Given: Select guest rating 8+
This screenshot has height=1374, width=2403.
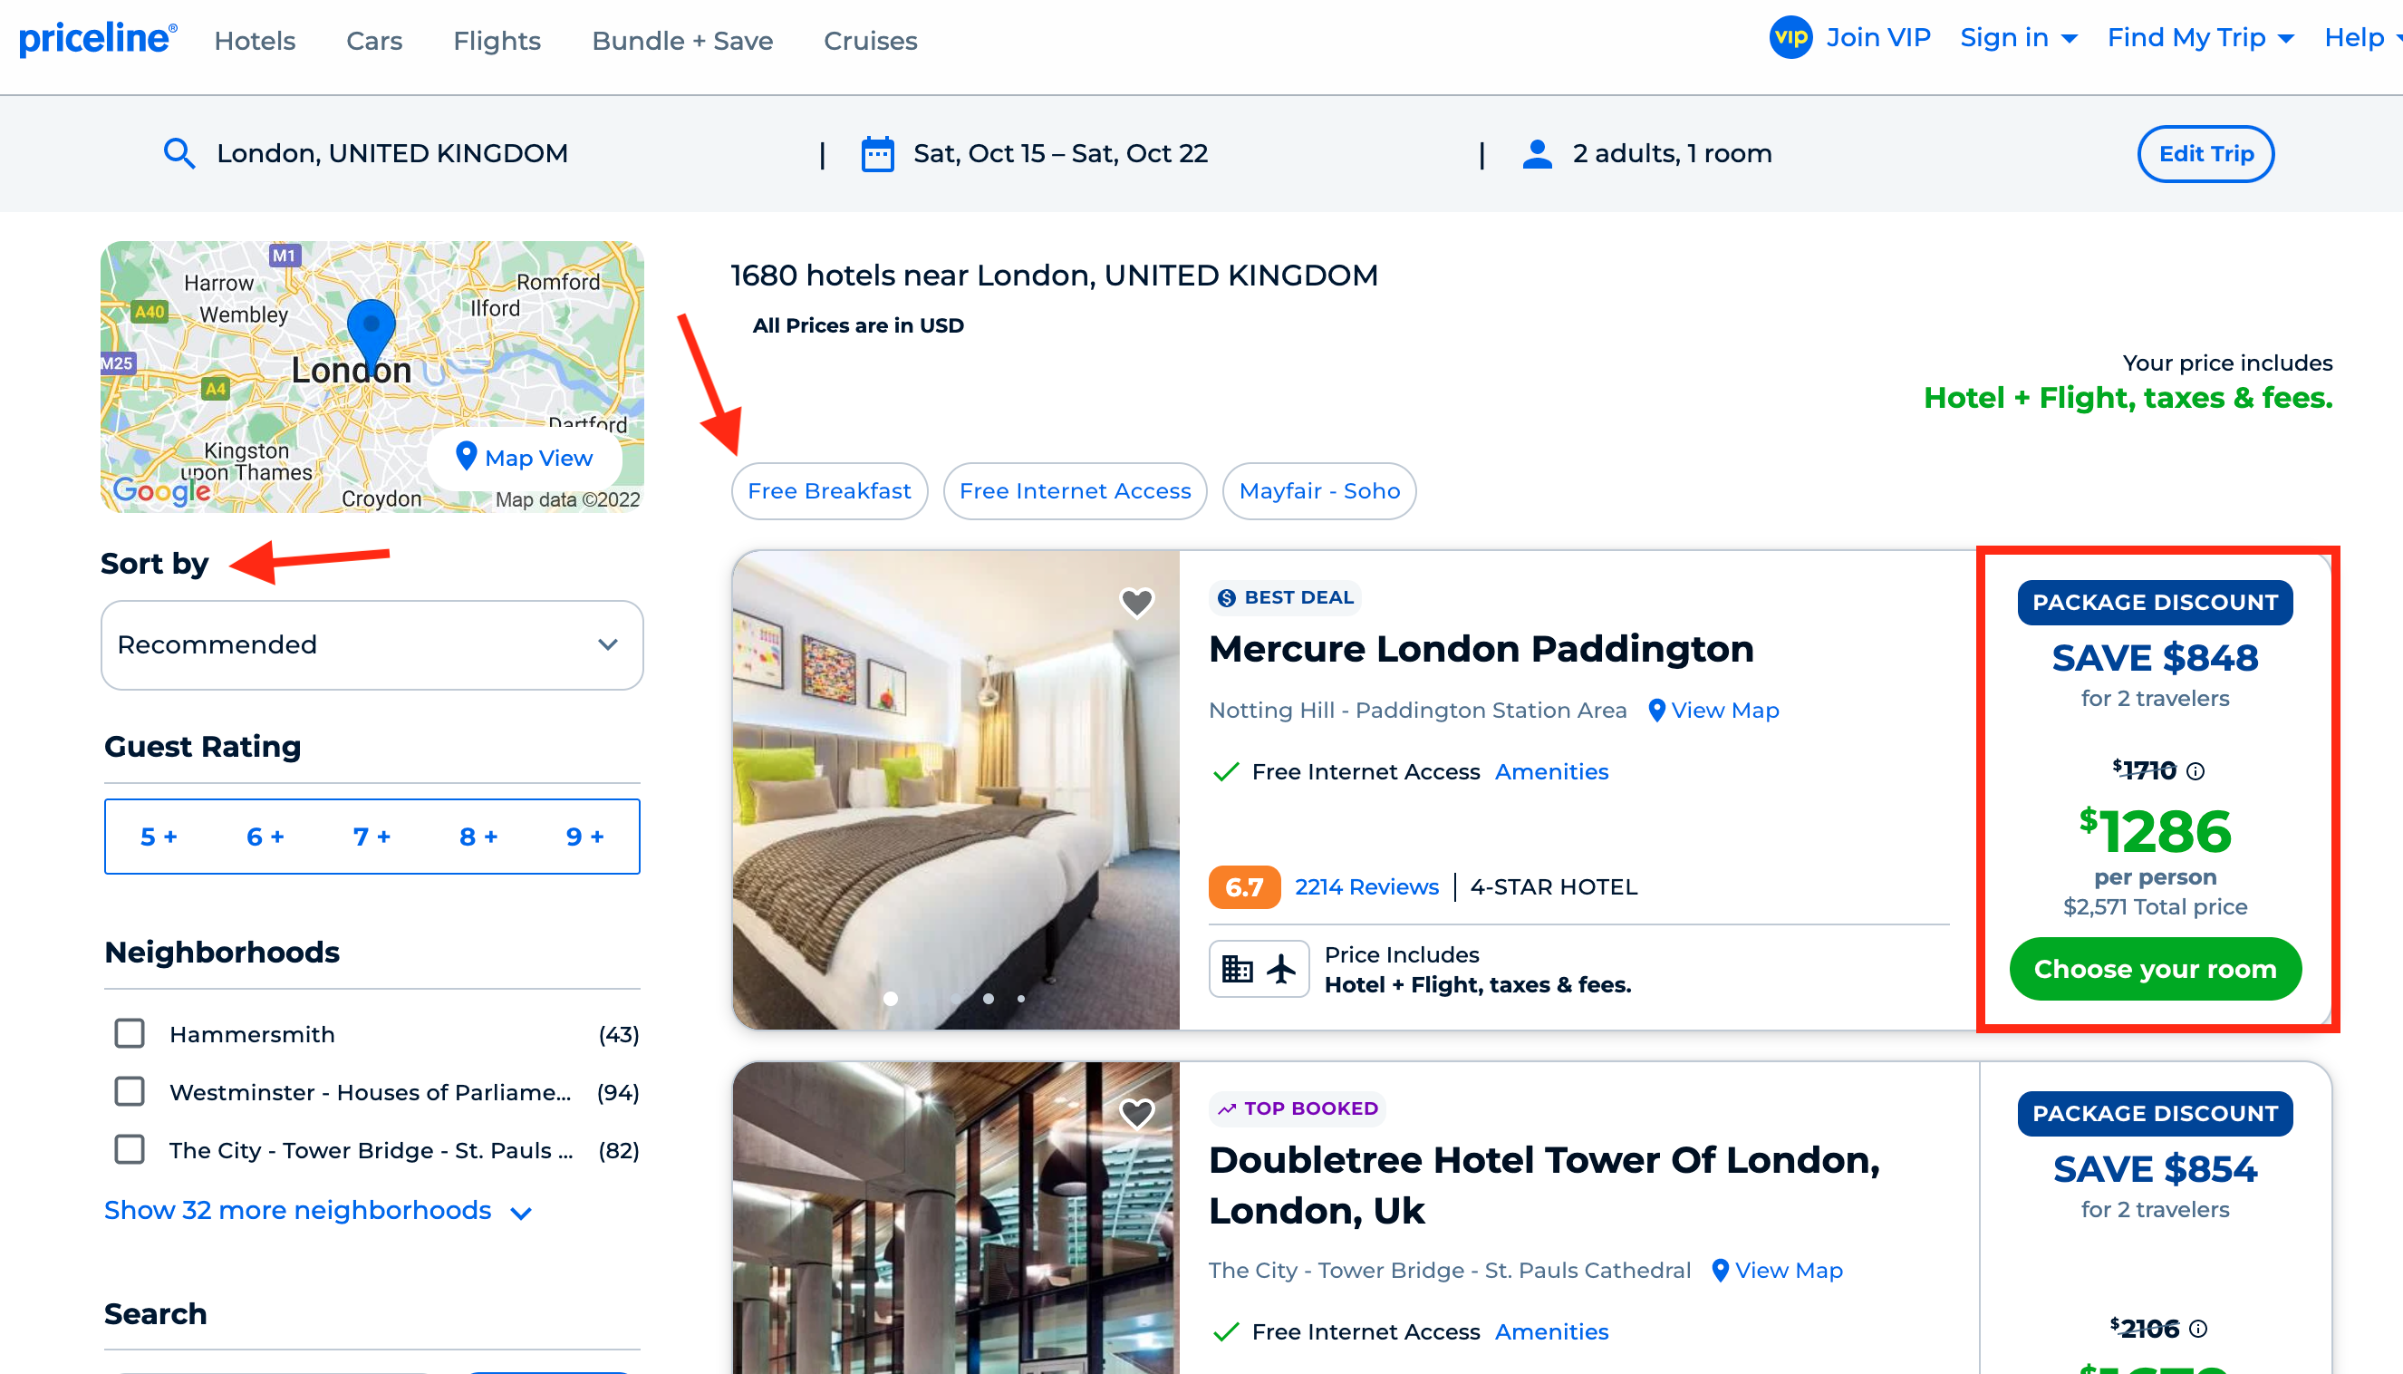Looking at the screenshot, I should point(478,837).
